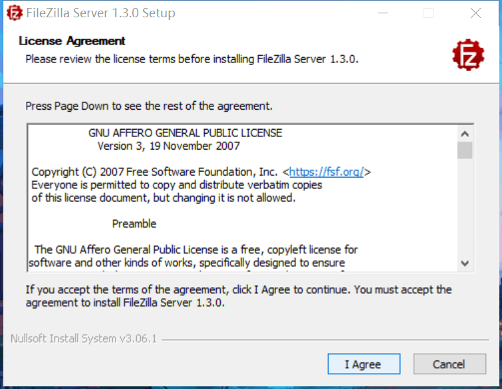Click the License Agreement heading
The image size is (502, 389).
[72, 41]
